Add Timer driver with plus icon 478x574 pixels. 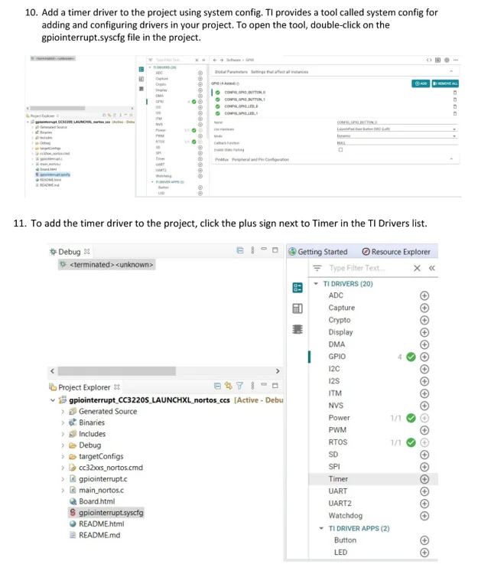[424, 479]
